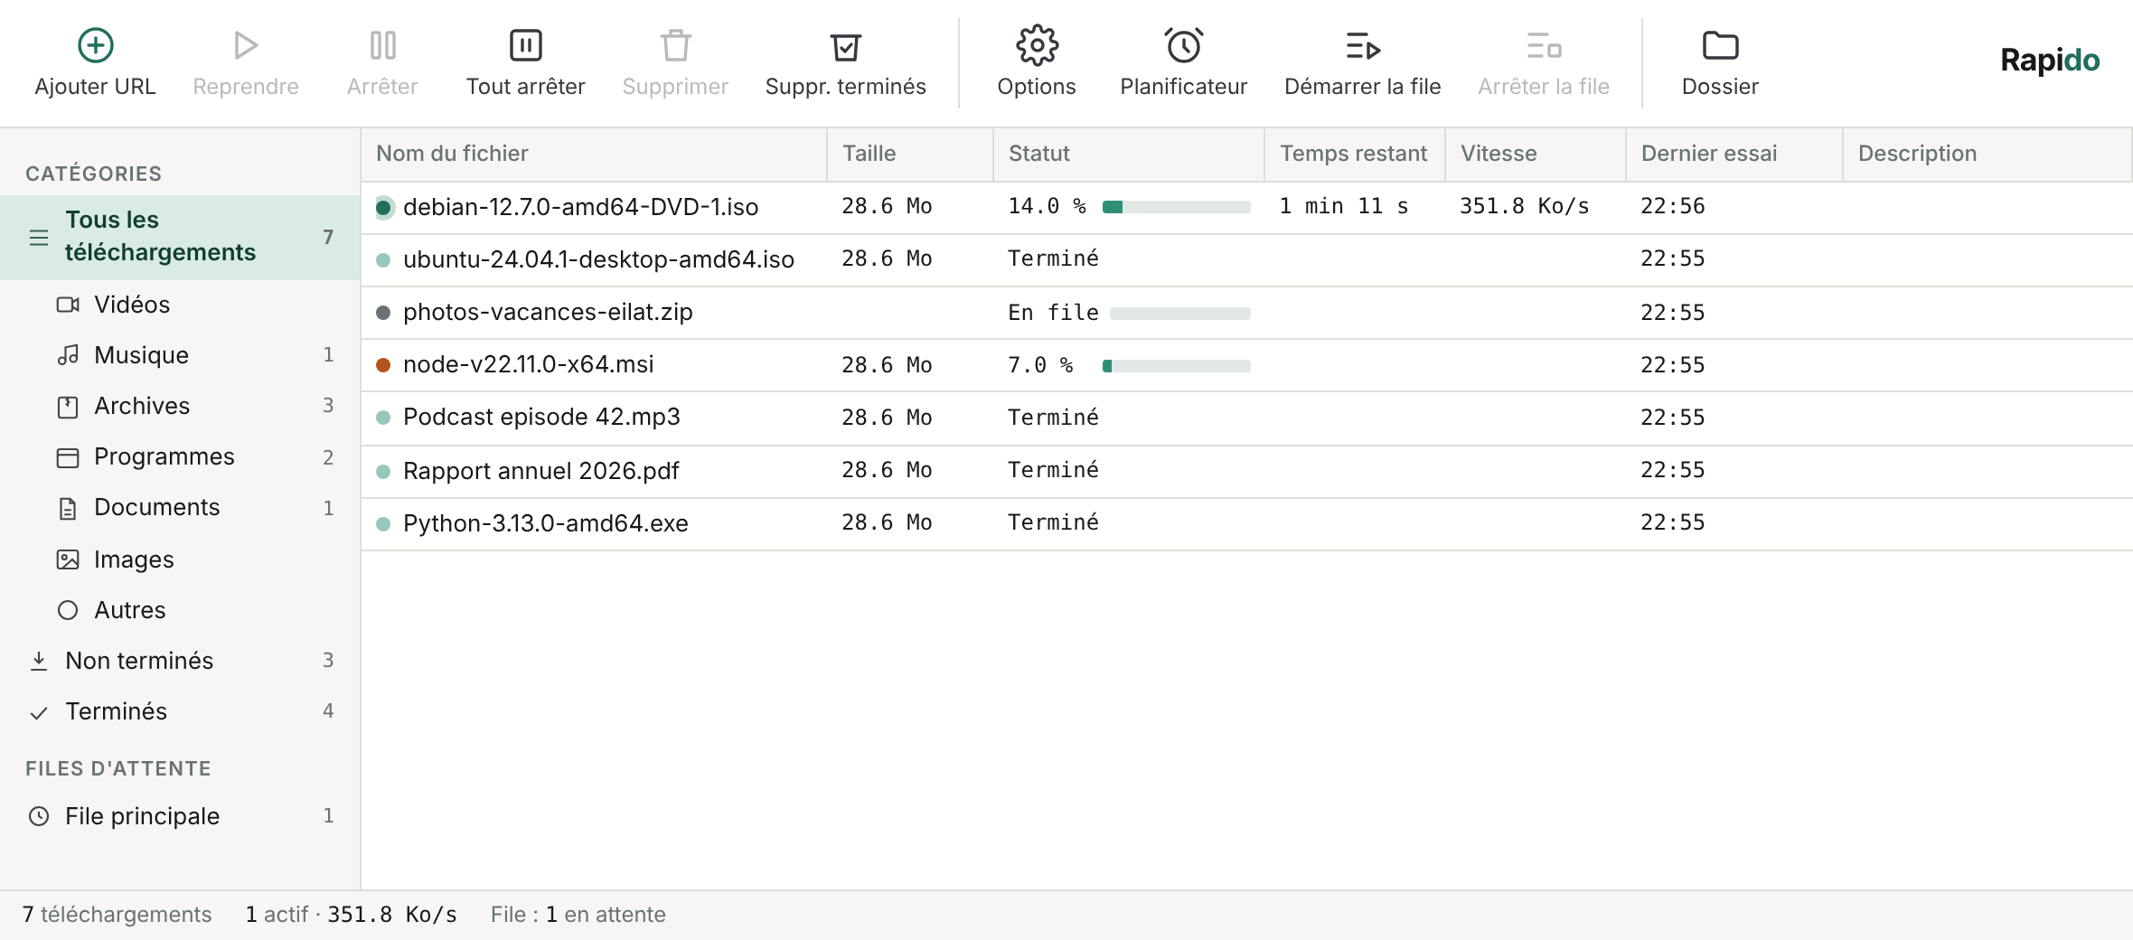Show Terminés downloads
The width and height of the screenshot is (2133, 940).
tap(181, 711)
